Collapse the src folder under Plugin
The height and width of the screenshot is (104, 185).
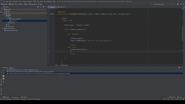pos(6,17)
